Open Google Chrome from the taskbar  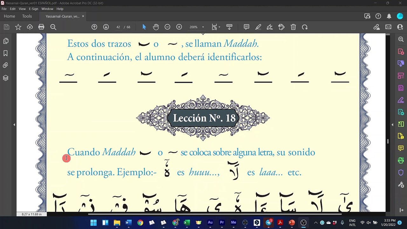140,223
